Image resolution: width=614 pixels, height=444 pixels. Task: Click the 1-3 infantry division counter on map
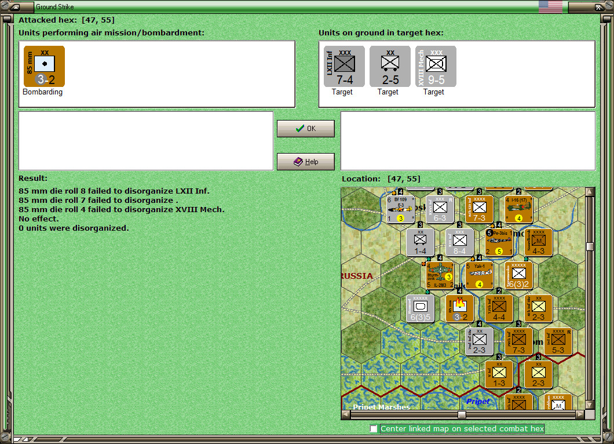point(499,374)
